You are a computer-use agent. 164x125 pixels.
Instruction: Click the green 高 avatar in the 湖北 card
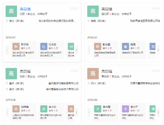(11, 11)
